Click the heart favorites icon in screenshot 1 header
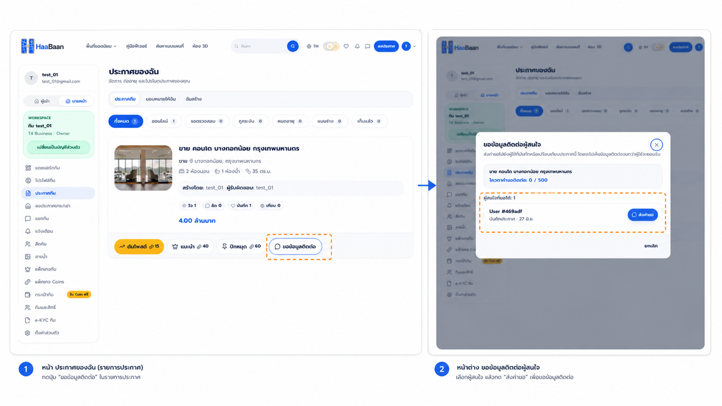Screen dimensions: 722x406 click(346, 46)
